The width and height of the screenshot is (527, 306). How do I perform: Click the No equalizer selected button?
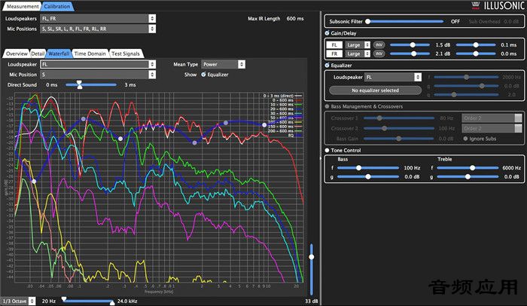pyautogui.click(x=375, y=90)
